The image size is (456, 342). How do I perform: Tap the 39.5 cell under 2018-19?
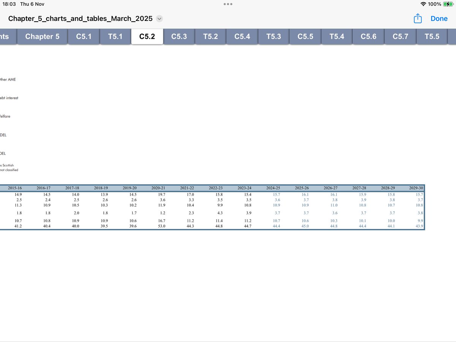104,226
